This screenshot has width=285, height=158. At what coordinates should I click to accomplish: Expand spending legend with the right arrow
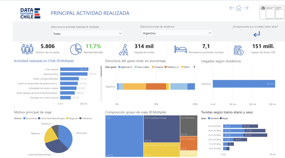194,67
